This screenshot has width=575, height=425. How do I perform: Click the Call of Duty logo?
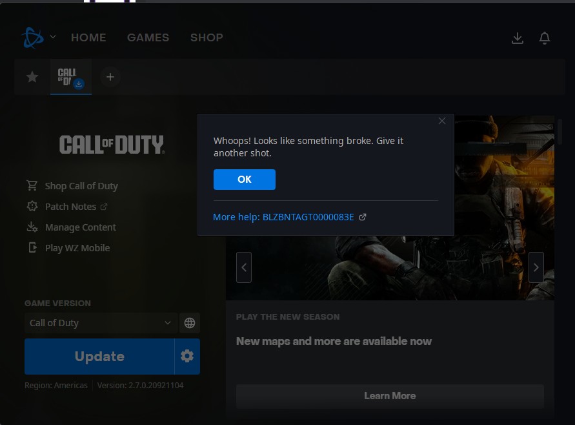pos(112,144)
